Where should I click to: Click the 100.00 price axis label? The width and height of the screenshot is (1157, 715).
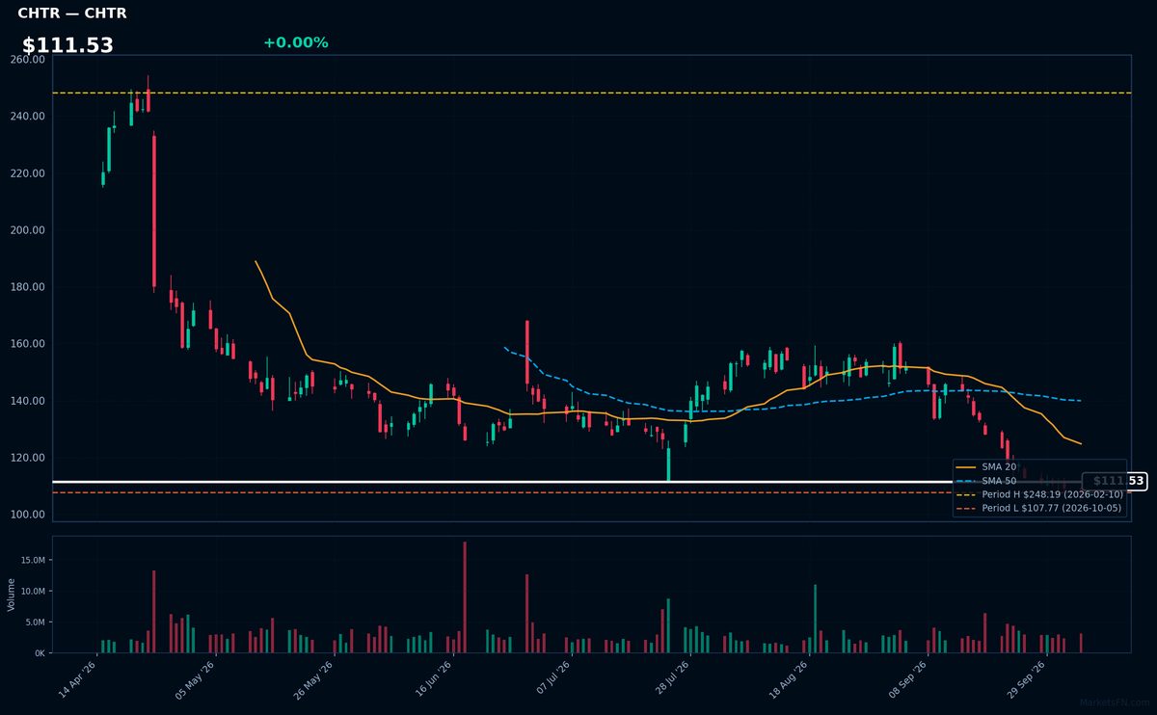(28, 515)
